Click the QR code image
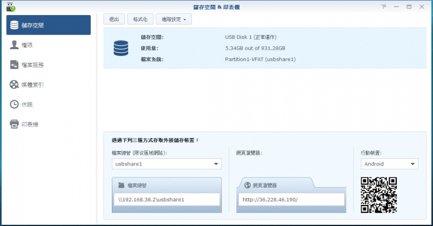 tap(379, 195)
